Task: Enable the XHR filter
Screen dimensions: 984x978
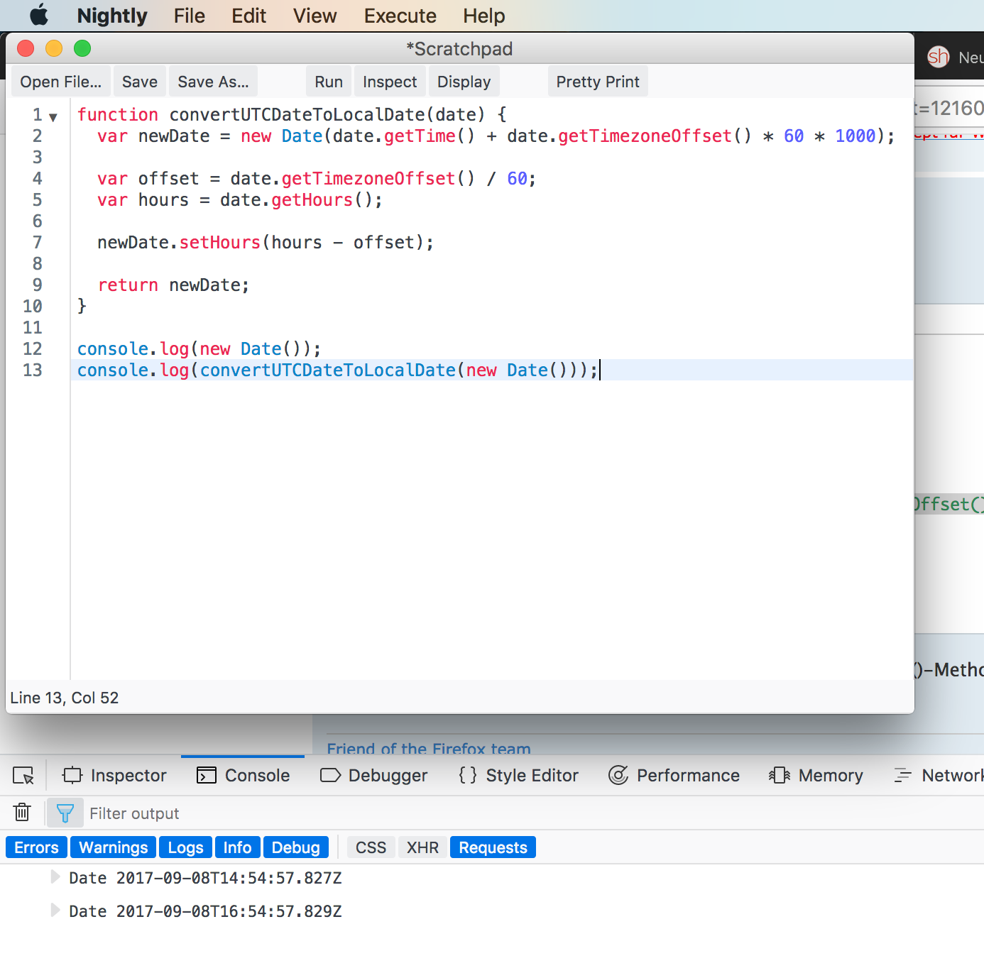Action: click(x=422, y=847)
